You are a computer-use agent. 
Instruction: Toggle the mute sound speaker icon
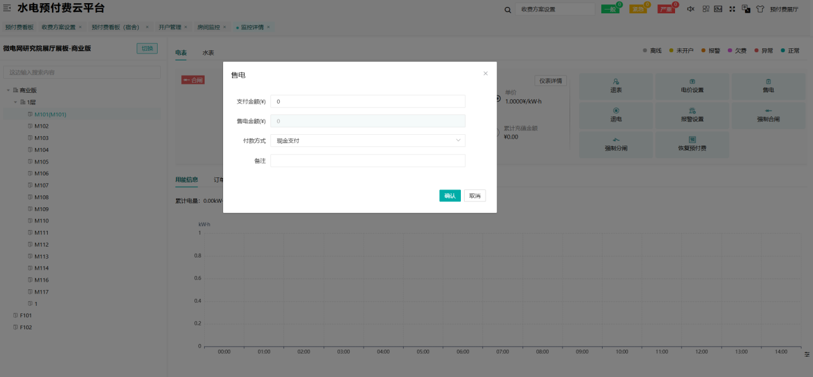click(691, 9)
